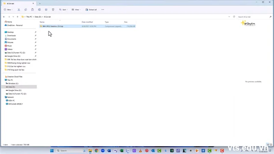This screenshot has width=274, height=154.
Task: Close the 8.Cai dat tab
Action: coord(33,3)
